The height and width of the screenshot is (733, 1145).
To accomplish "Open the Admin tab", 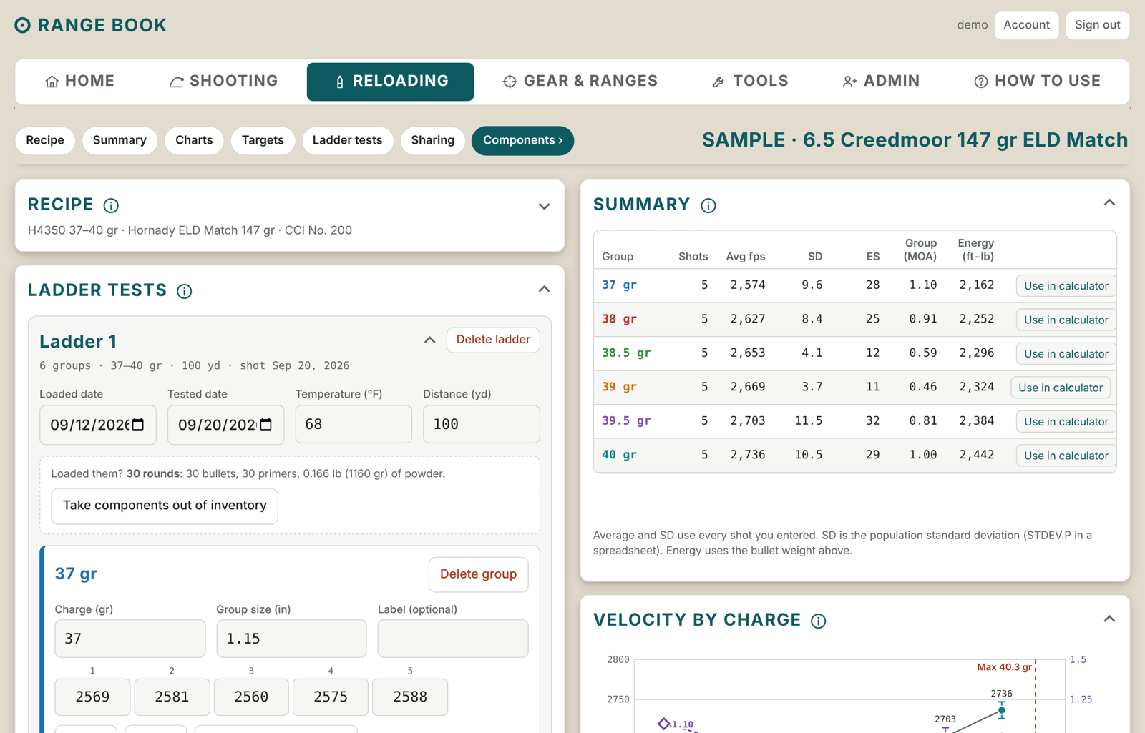I will (881, 82).
